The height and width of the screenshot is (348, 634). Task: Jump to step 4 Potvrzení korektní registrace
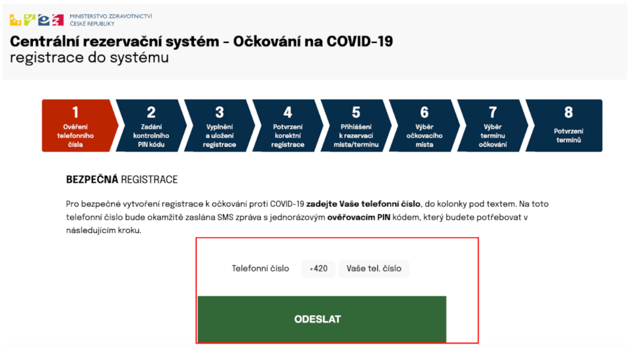point(287,126)
